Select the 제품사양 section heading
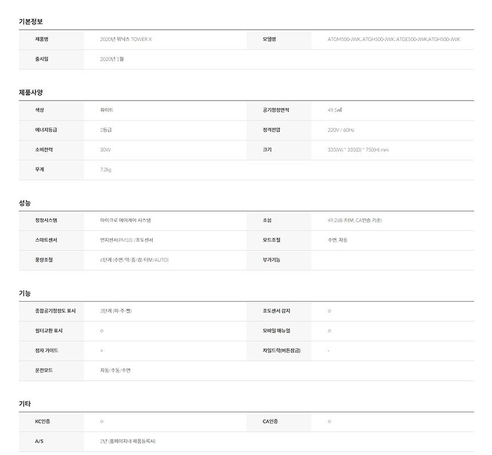492x455 pixels. click(31, 92)
